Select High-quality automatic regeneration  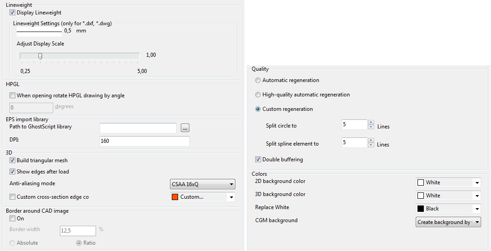[x=258, y=95]
